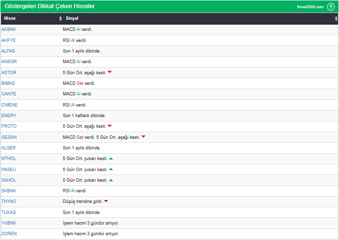The image size is (339, 240).
Task: Click the green up arrow in NTHOL row
Action: 111,159
